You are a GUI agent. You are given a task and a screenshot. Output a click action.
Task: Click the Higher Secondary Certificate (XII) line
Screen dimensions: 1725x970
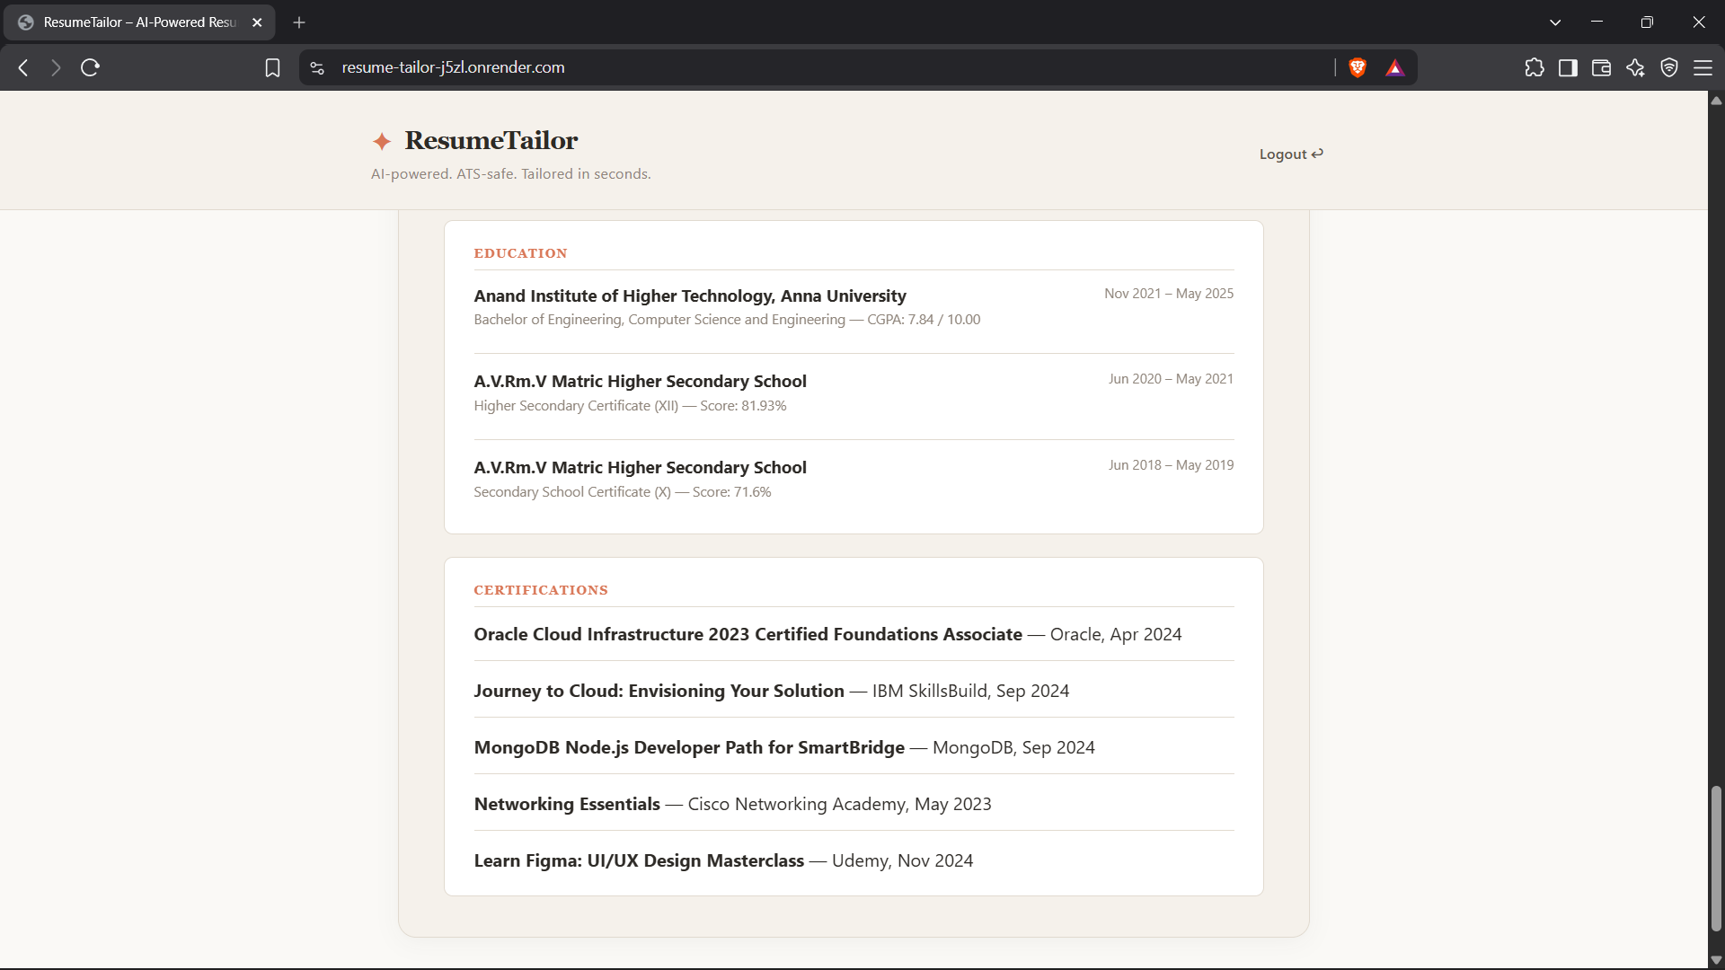(x=630, y=406)
